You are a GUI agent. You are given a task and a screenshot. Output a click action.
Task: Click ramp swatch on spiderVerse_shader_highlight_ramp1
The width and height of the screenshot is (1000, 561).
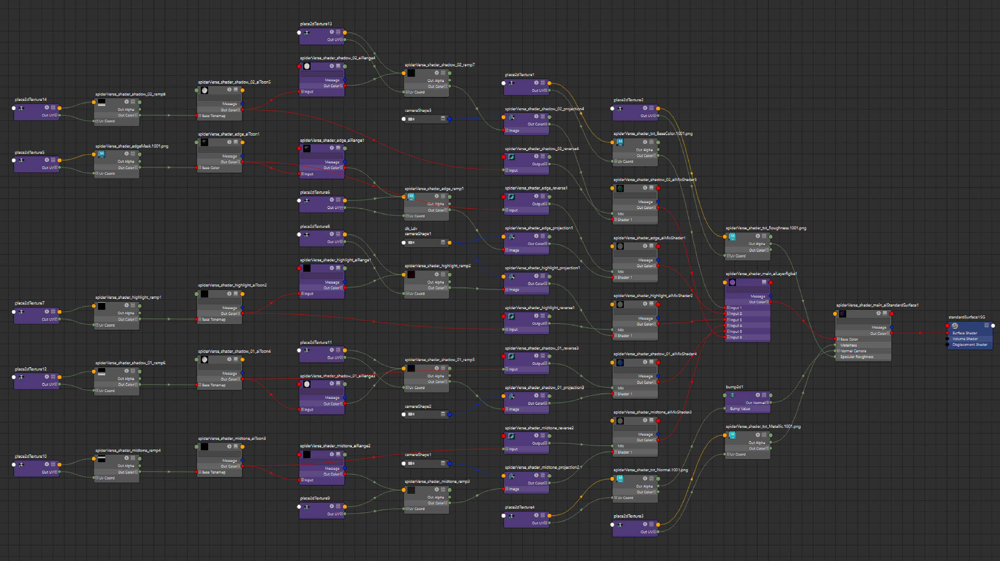pyautogui.click(x=102, y=306)
